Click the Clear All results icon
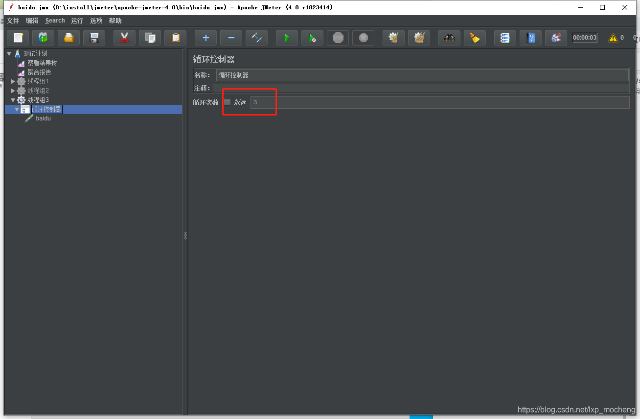This screenshot has width=640, height=419. 419,38
